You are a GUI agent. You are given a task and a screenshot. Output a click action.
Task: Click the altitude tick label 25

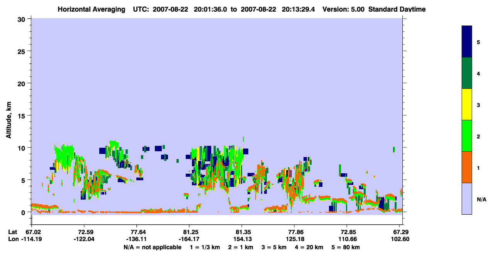(22, 51)
